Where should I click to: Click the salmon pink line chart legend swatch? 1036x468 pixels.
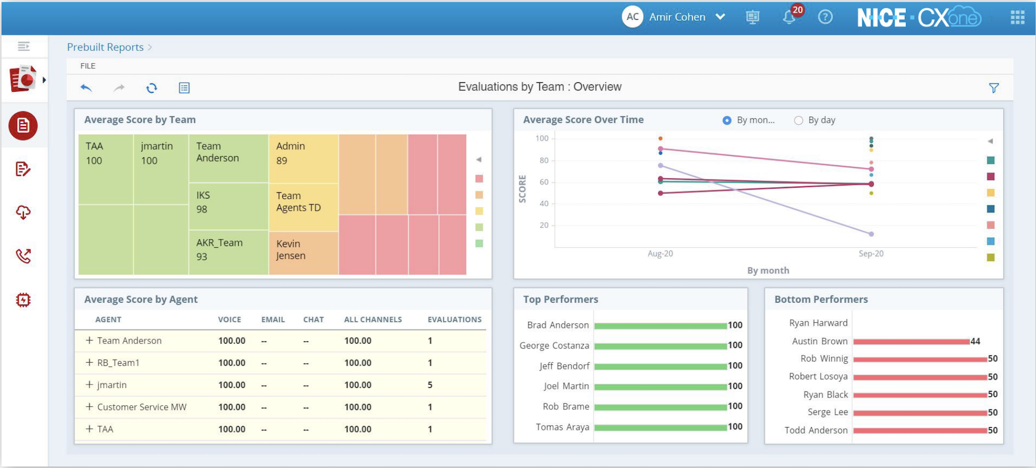click(x=990, y=225)
